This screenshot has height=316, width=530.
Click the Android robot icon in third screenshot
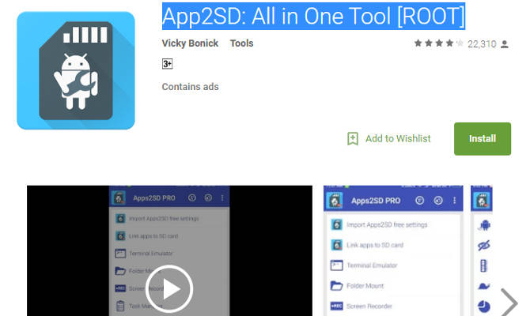point(484,224)
